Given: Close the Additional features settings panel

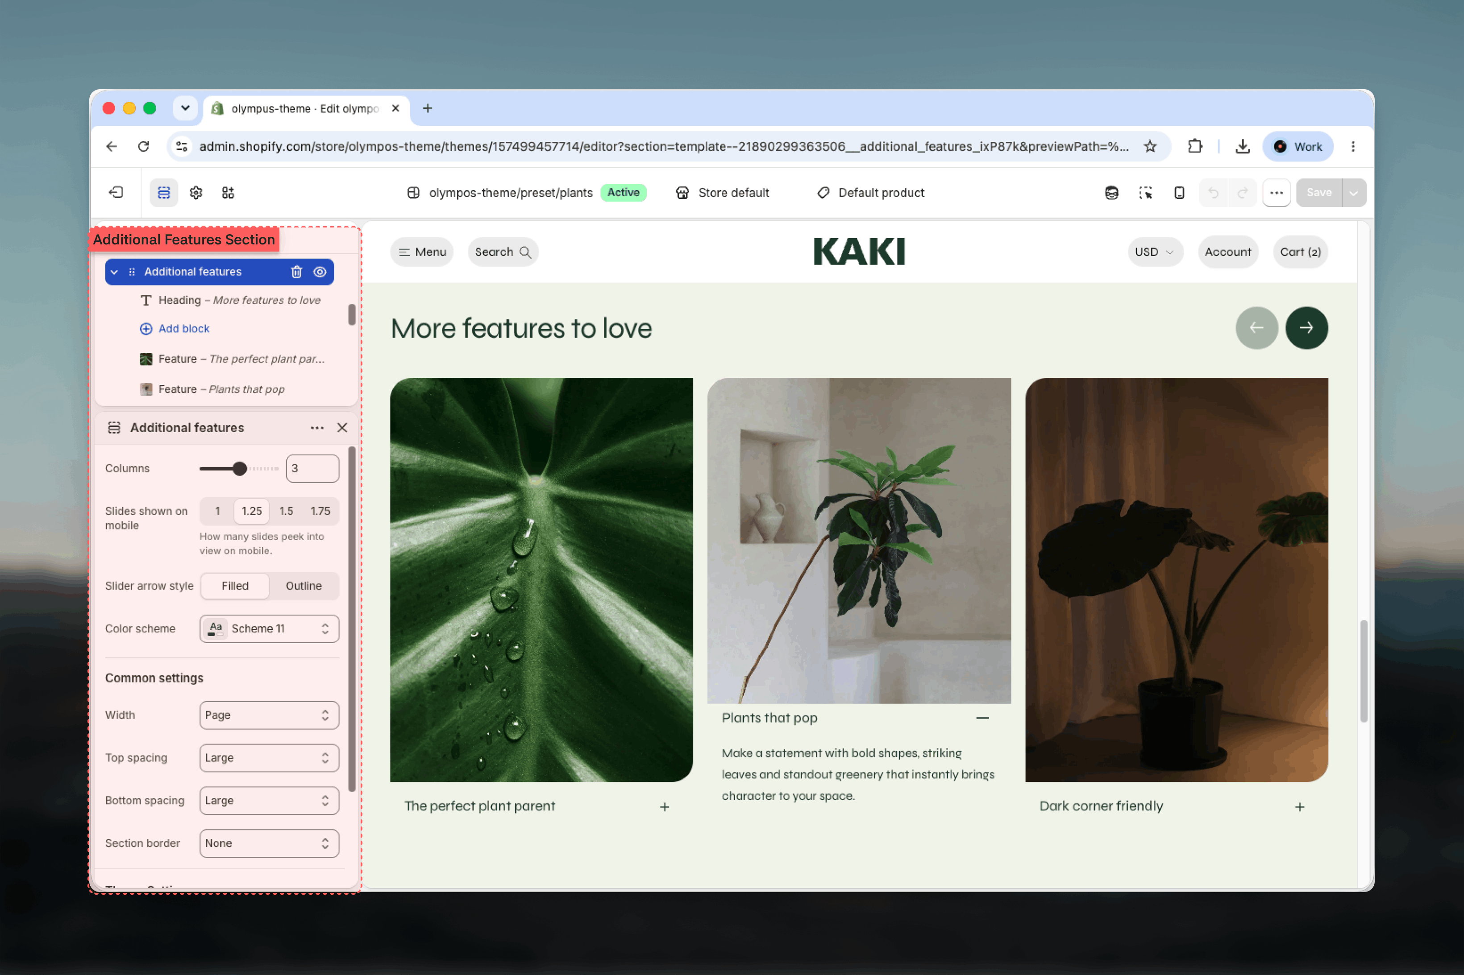Looking at the screenshot, I should pos(342,428).
